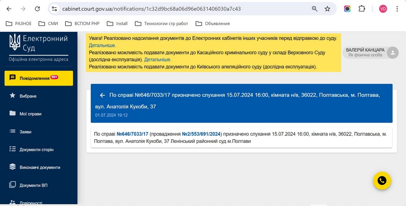Viewport: 406px width, 206px height.
Task: Click the browser address bar URL
Action: (152, 9)
